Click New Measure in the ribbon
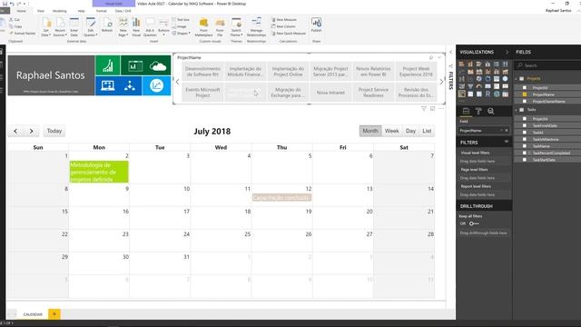The width and height of the screenshot is (581, 327). pyautogui.click(x=284, y=20)
